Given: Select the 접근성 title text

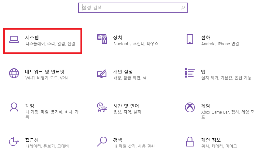Looking at the screenshot, I should coord(32,140).
